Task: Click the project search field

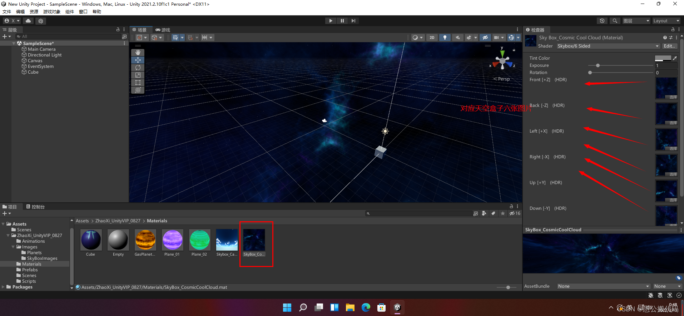Action: [419, 213]
